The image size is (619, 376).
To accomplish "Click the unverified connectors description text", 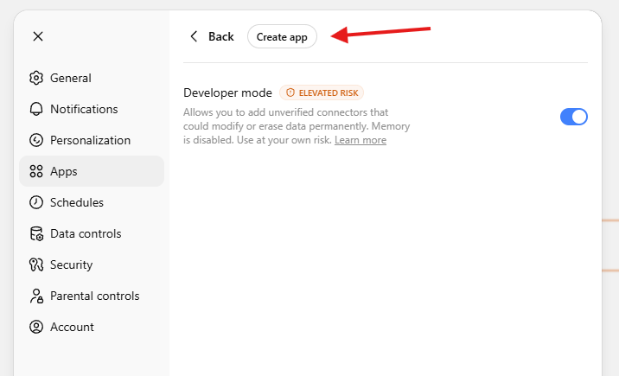I will click(x=297, y=126).
